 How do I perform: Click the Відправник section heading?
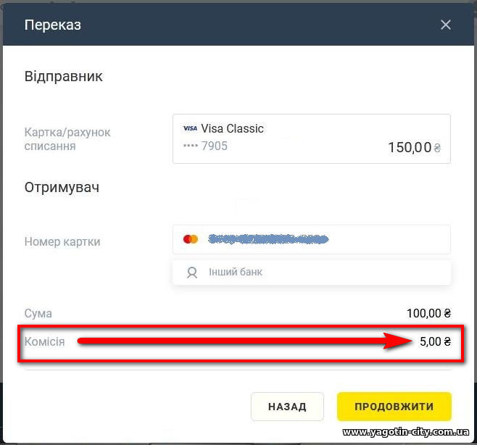[63, 76]
